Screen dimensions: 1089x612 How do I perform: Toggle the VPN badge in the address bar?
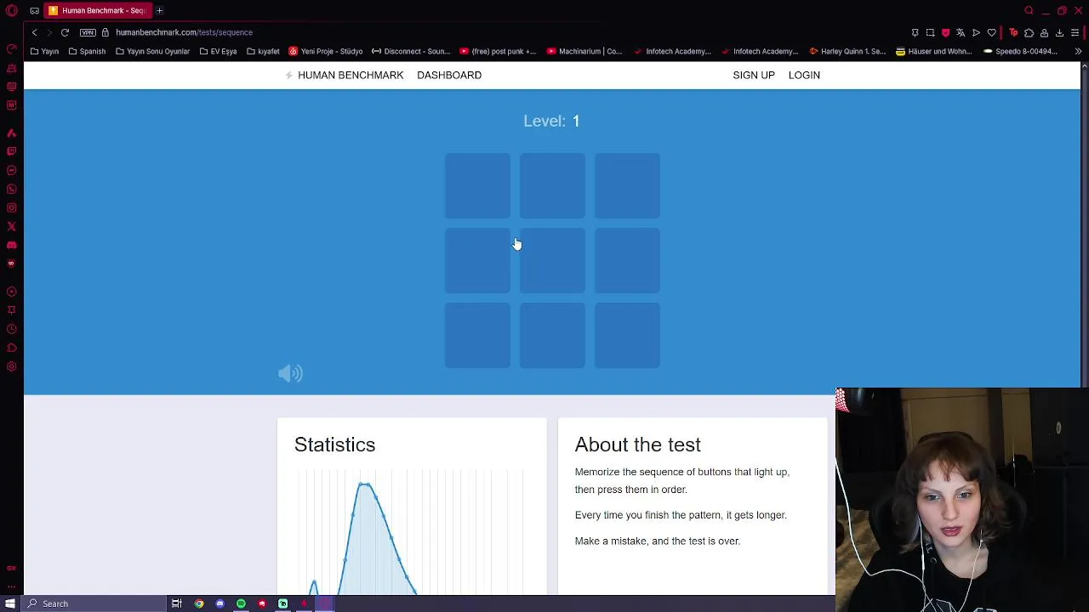point(88,32)
